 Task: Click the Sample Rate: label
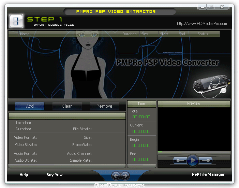pyautogui.click(x=81, y=160)
